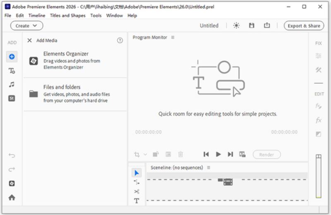Click the Redo arrow icon
The height and width of the screenshot is (215, 331).
(12, 169)
